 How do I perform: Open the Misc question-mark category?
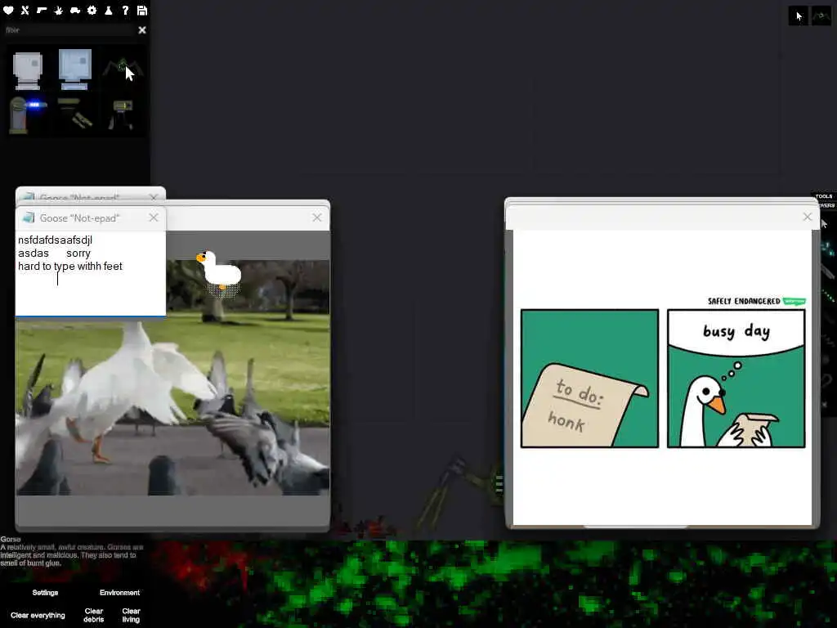point(125,10)
